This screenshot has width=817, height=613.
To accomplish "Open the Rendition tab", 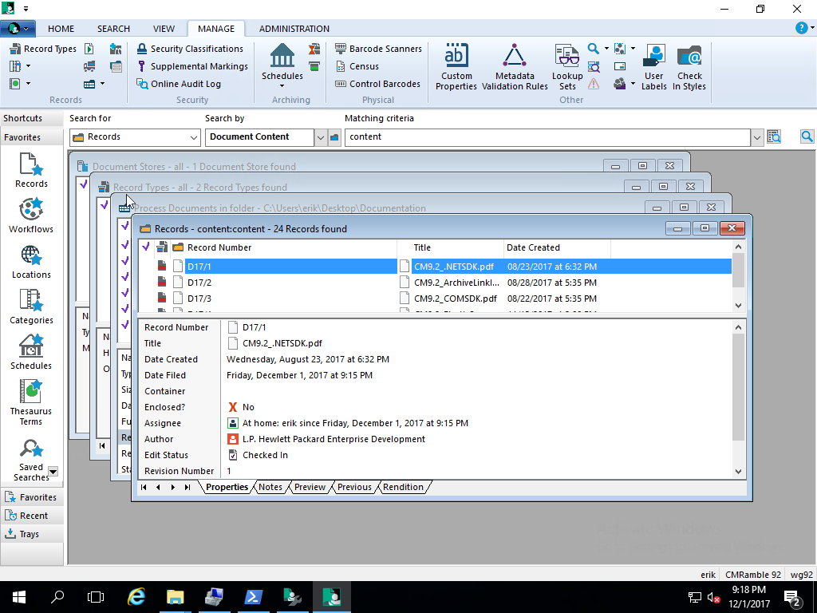I will (403, 487).
